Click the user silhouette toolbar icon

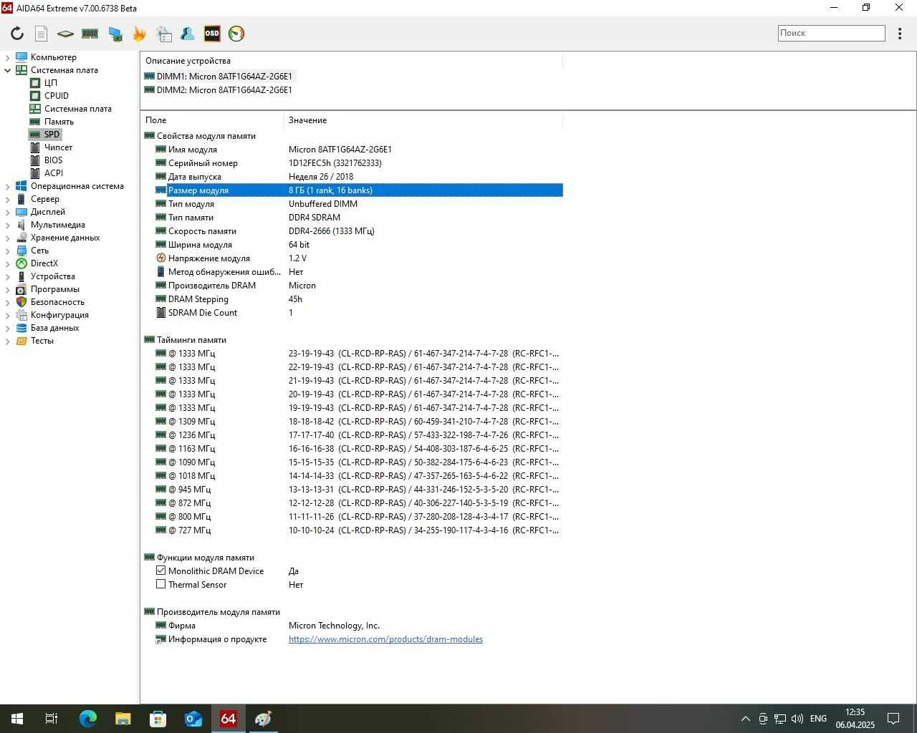[188, 34]
